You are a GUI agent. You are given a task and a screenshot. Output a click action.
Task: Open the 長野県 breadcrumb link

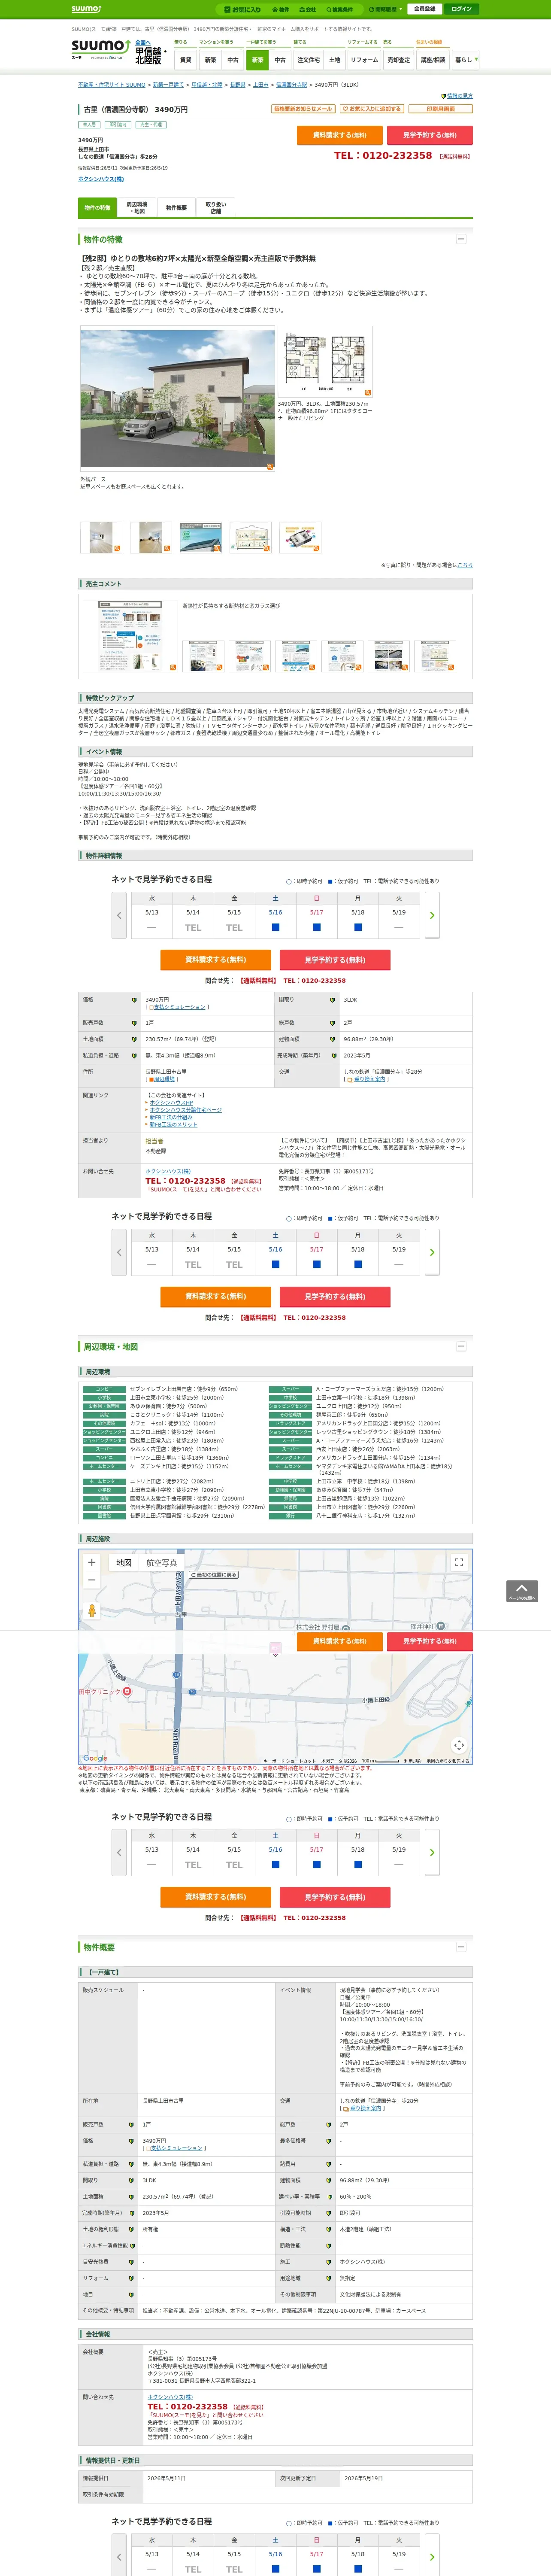coord(238,85)
